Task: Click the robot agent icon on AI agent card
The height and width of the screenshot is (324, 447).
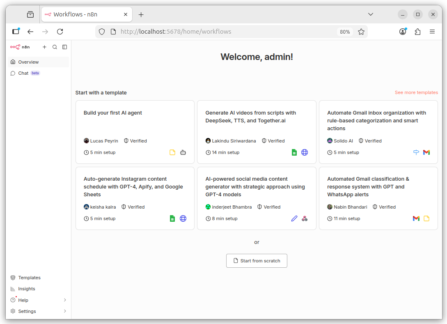Action: tap(183, 152)
